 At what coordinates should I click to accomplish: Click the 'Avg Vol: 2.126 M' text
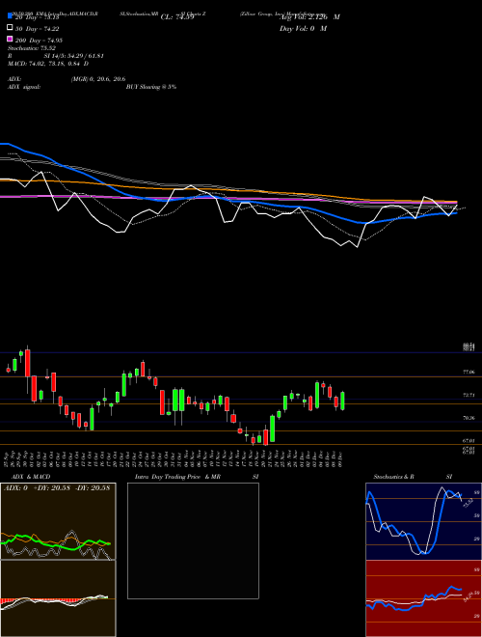[x=309, y=17]
